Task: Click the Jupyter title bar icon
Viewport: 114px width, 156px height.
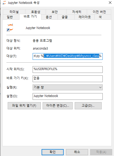Action: pos(4,3)
